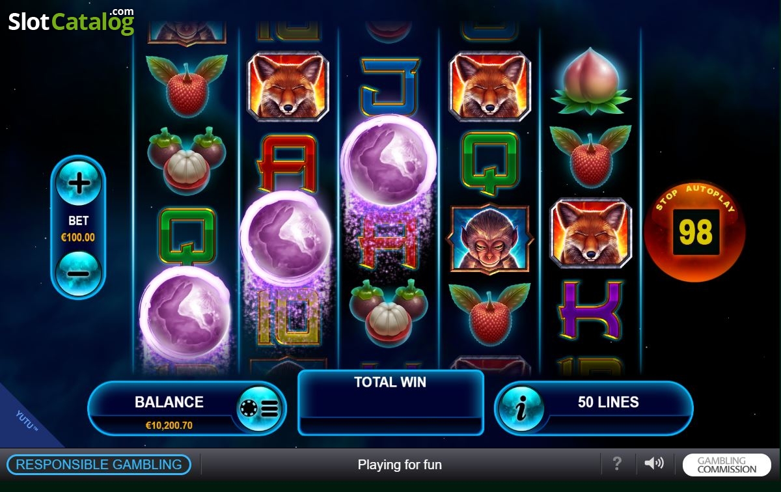
Task: Click the 50 Lines indicator
Action: tap(594, 409)
